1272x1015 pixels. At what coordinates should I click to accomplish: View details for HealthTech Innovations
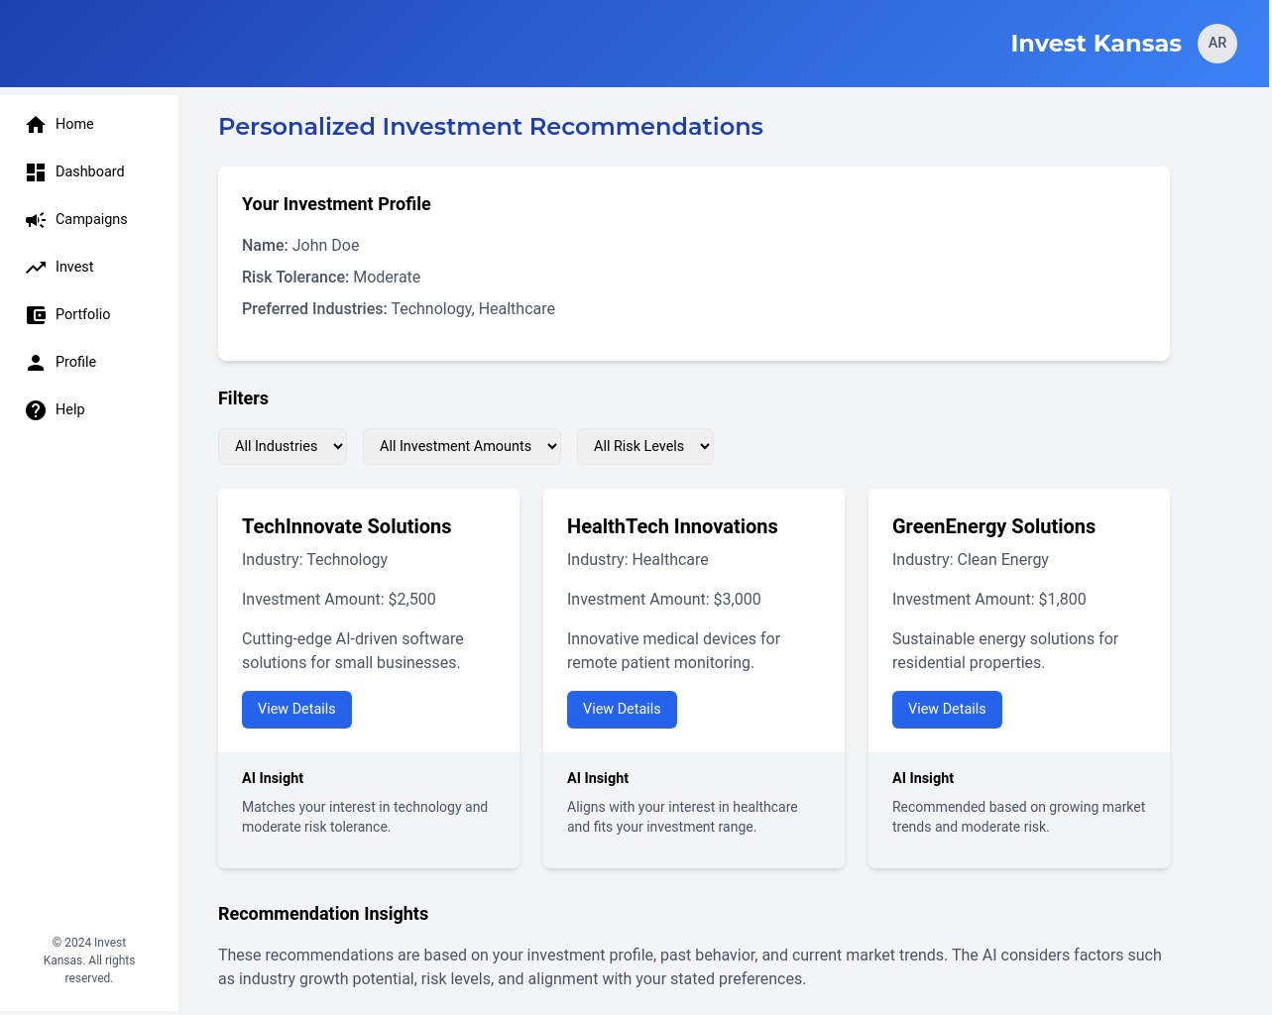pyautogui.click(x=622, y=710)
